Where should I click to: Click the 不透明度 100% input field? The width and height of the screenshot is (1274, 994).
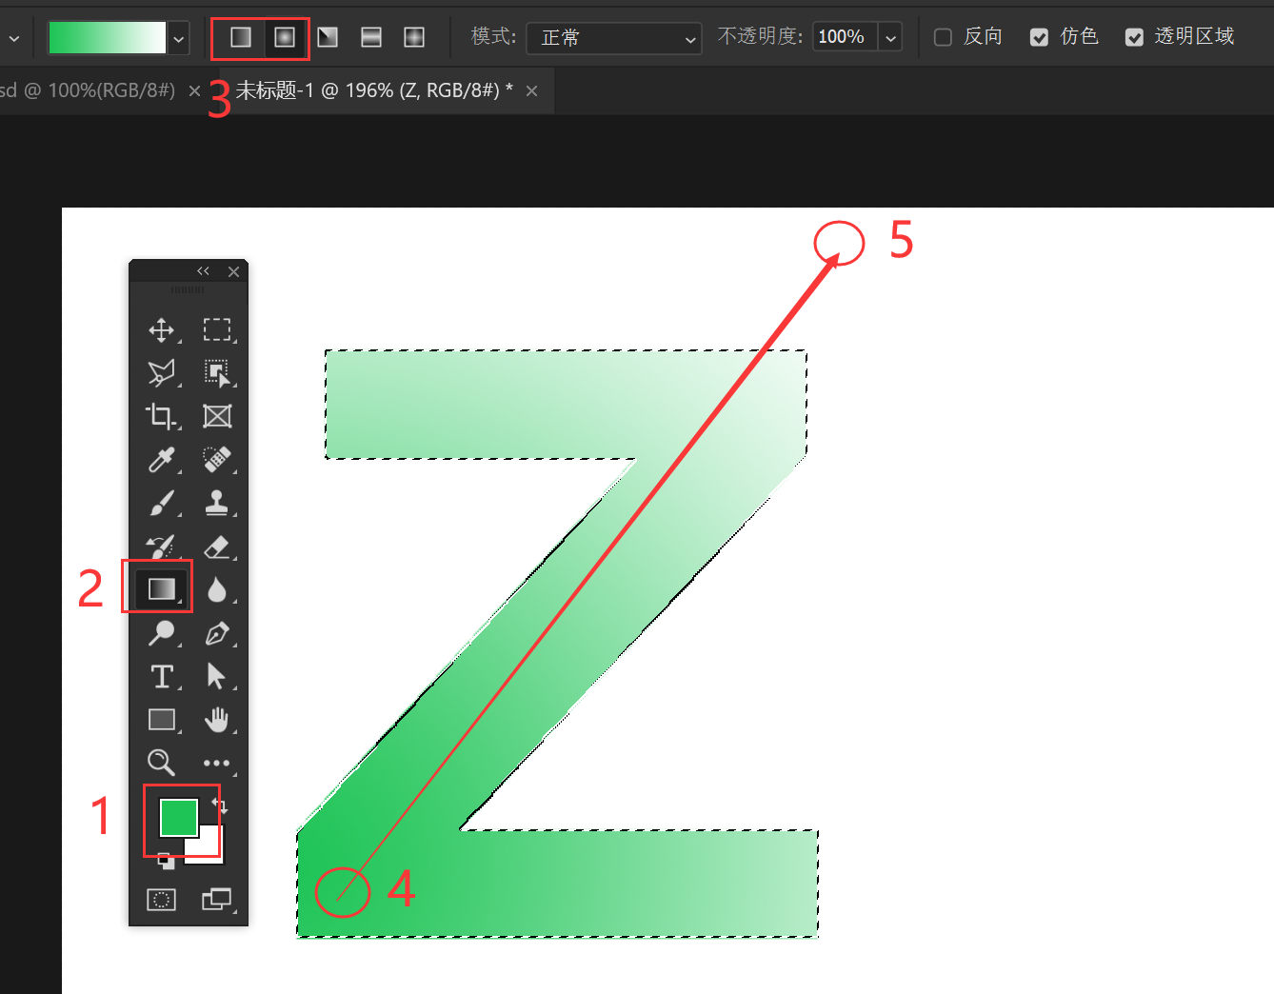(845, 37)
